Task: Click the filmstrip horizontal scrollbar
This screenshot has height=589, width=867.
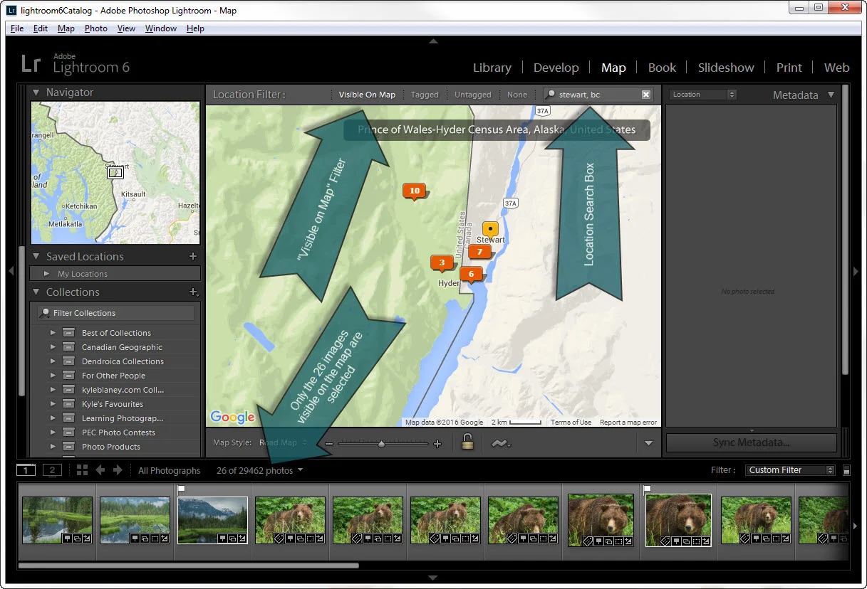Action: tap(188, 566)
